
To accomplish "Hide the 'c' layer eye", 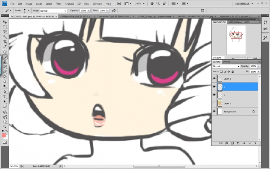I will click(x=214, y=95).
